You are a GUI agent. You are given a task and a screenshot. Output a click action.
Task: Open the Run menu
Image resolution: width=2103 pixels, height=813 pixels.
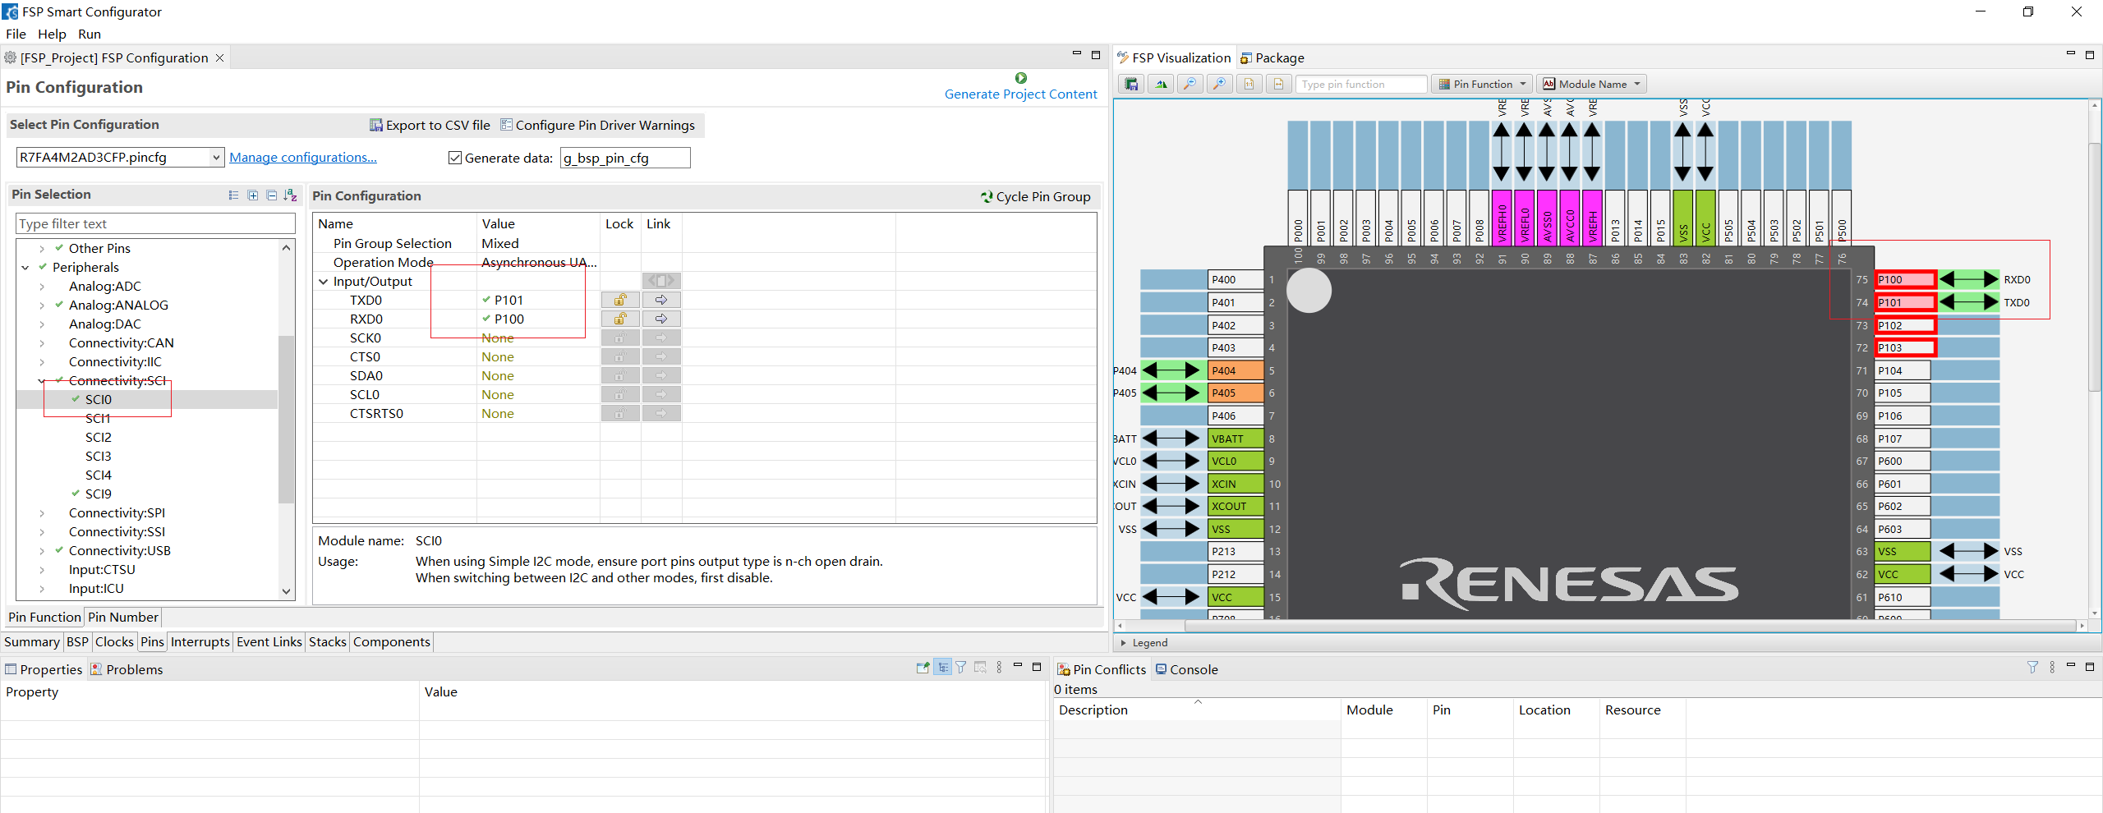90,34
